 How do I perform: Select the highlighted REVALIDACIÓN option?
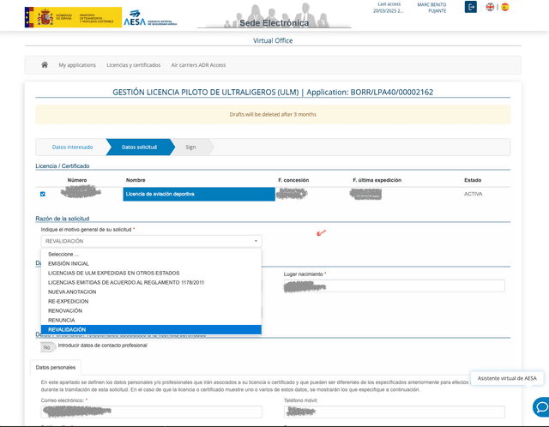coord(67,329)
